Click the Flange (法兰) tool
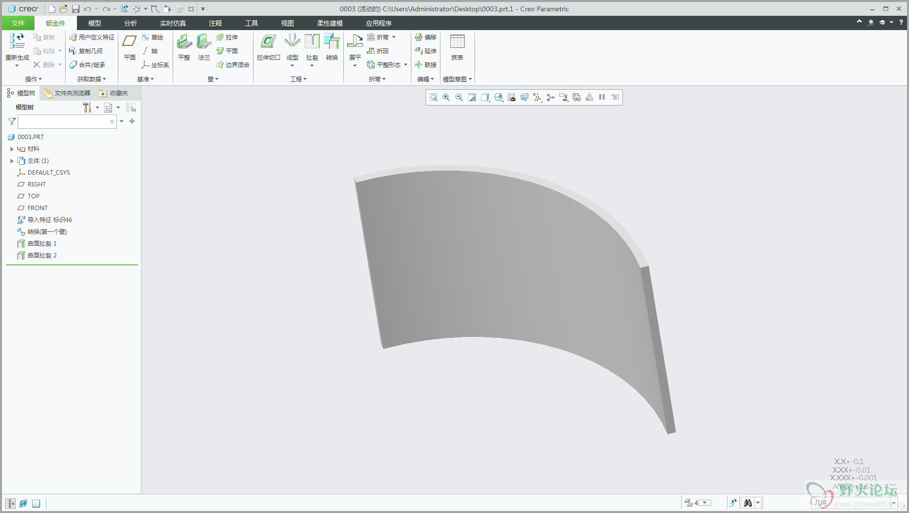The width and height of the screenshot is (909, 513). click(204, 47)
